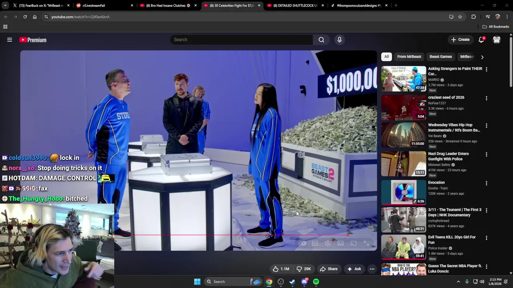513x288 pixels.
Task: Click the video progress bar
Action: click(x=245, y=235)
